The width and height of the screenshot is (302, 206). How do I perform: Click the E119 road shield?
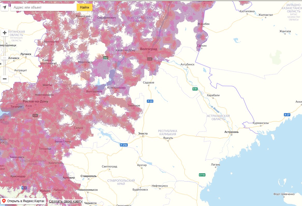pos(202,175)
